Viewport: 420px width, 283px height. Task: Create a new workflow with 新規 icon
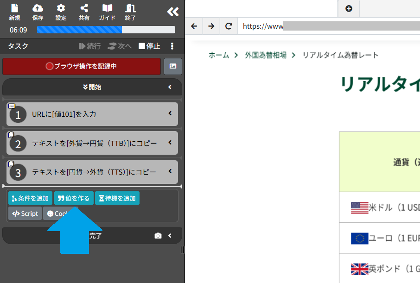[x=14, y=13]
